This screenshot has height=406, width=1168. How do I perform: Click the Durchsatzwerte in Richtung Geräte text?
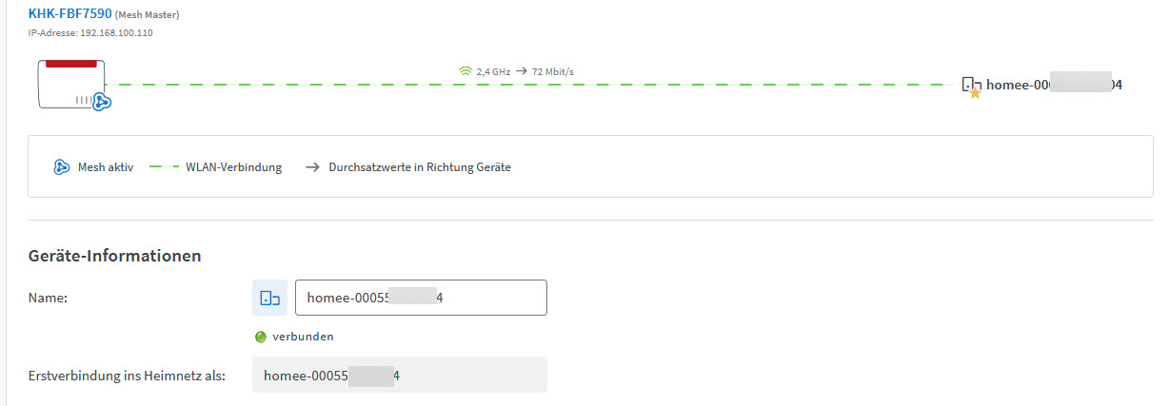[420, 167]
